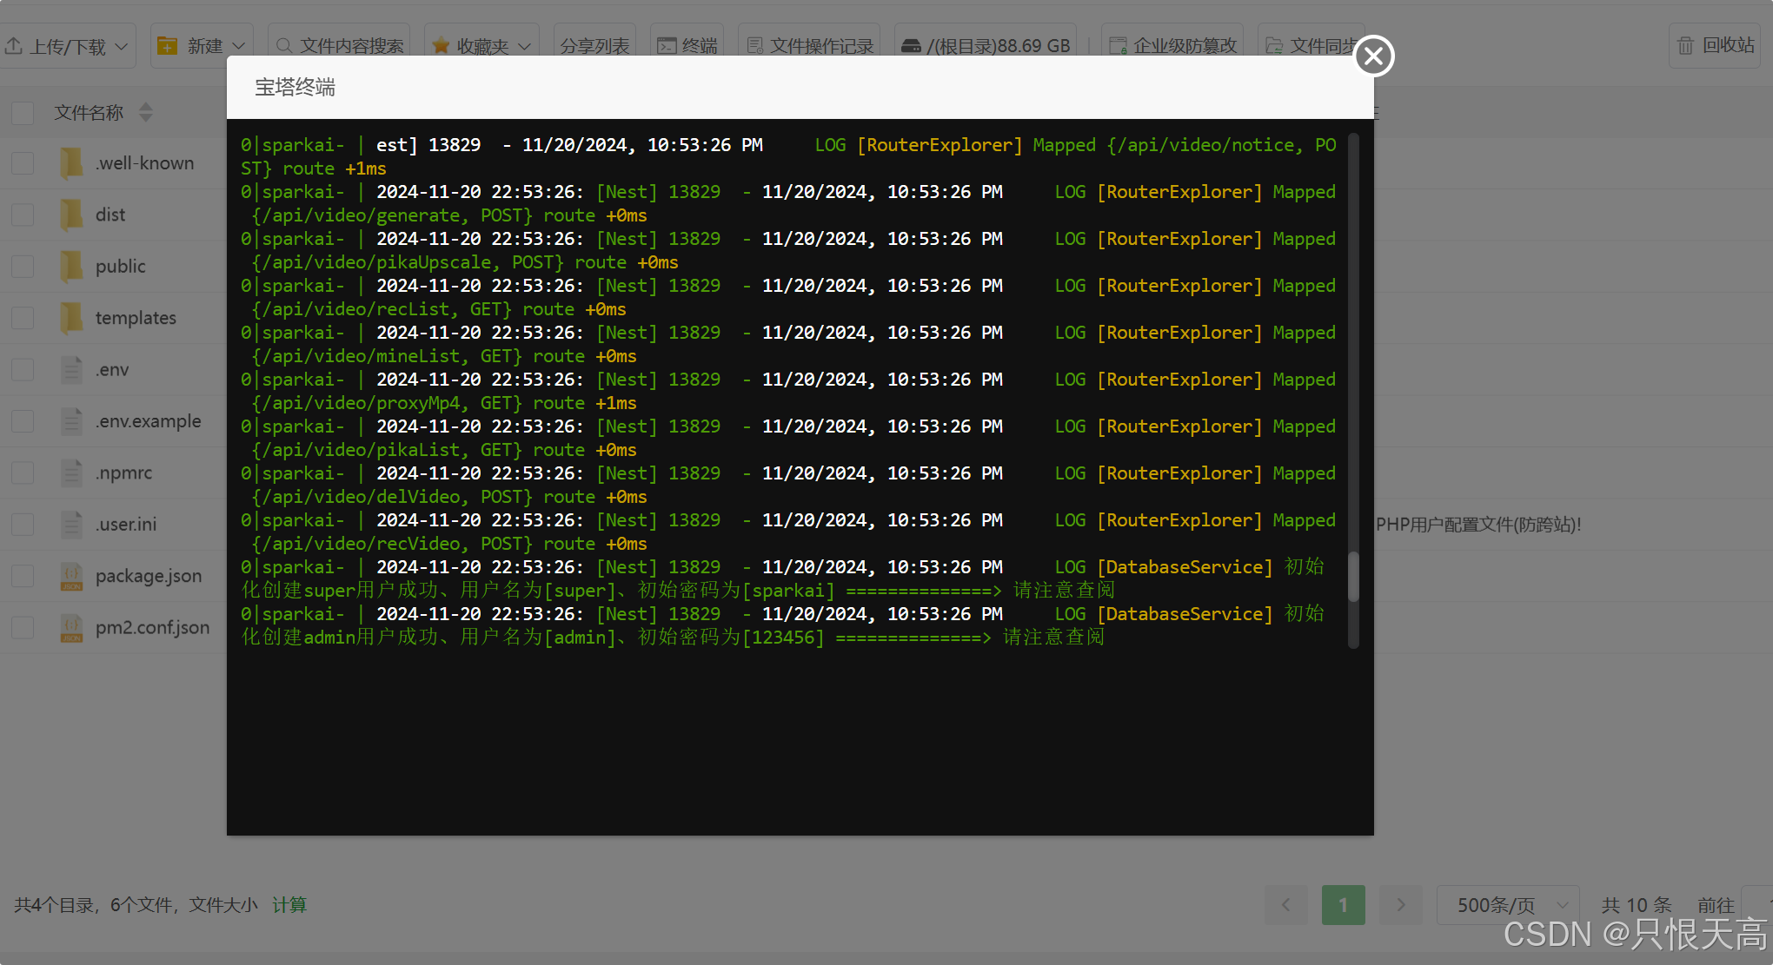
Task: Click page number 1 button
Action: click(1343, 905)
